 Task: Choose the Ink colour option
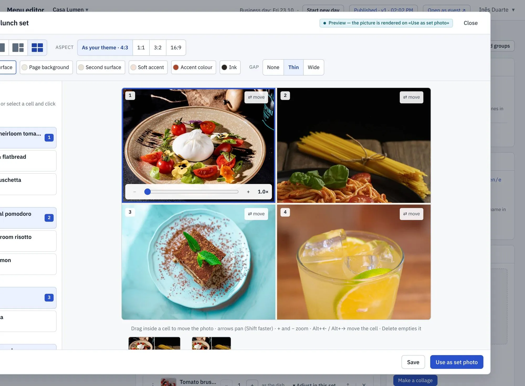pyautogui.click(x=230, y=67)
